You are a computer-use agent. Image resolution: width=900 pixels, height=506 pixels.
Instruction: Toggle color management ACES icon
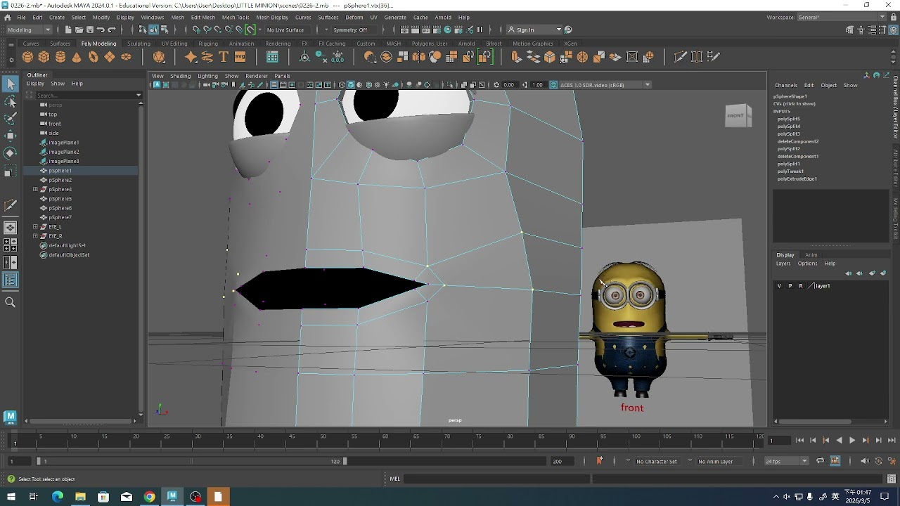[x=553, y=85]
